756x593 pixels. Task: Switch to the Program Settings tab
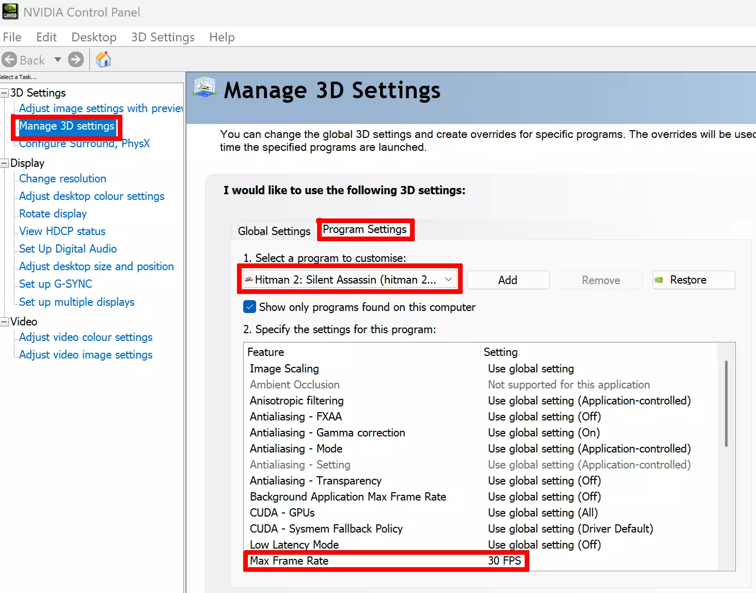pos(365,229)
